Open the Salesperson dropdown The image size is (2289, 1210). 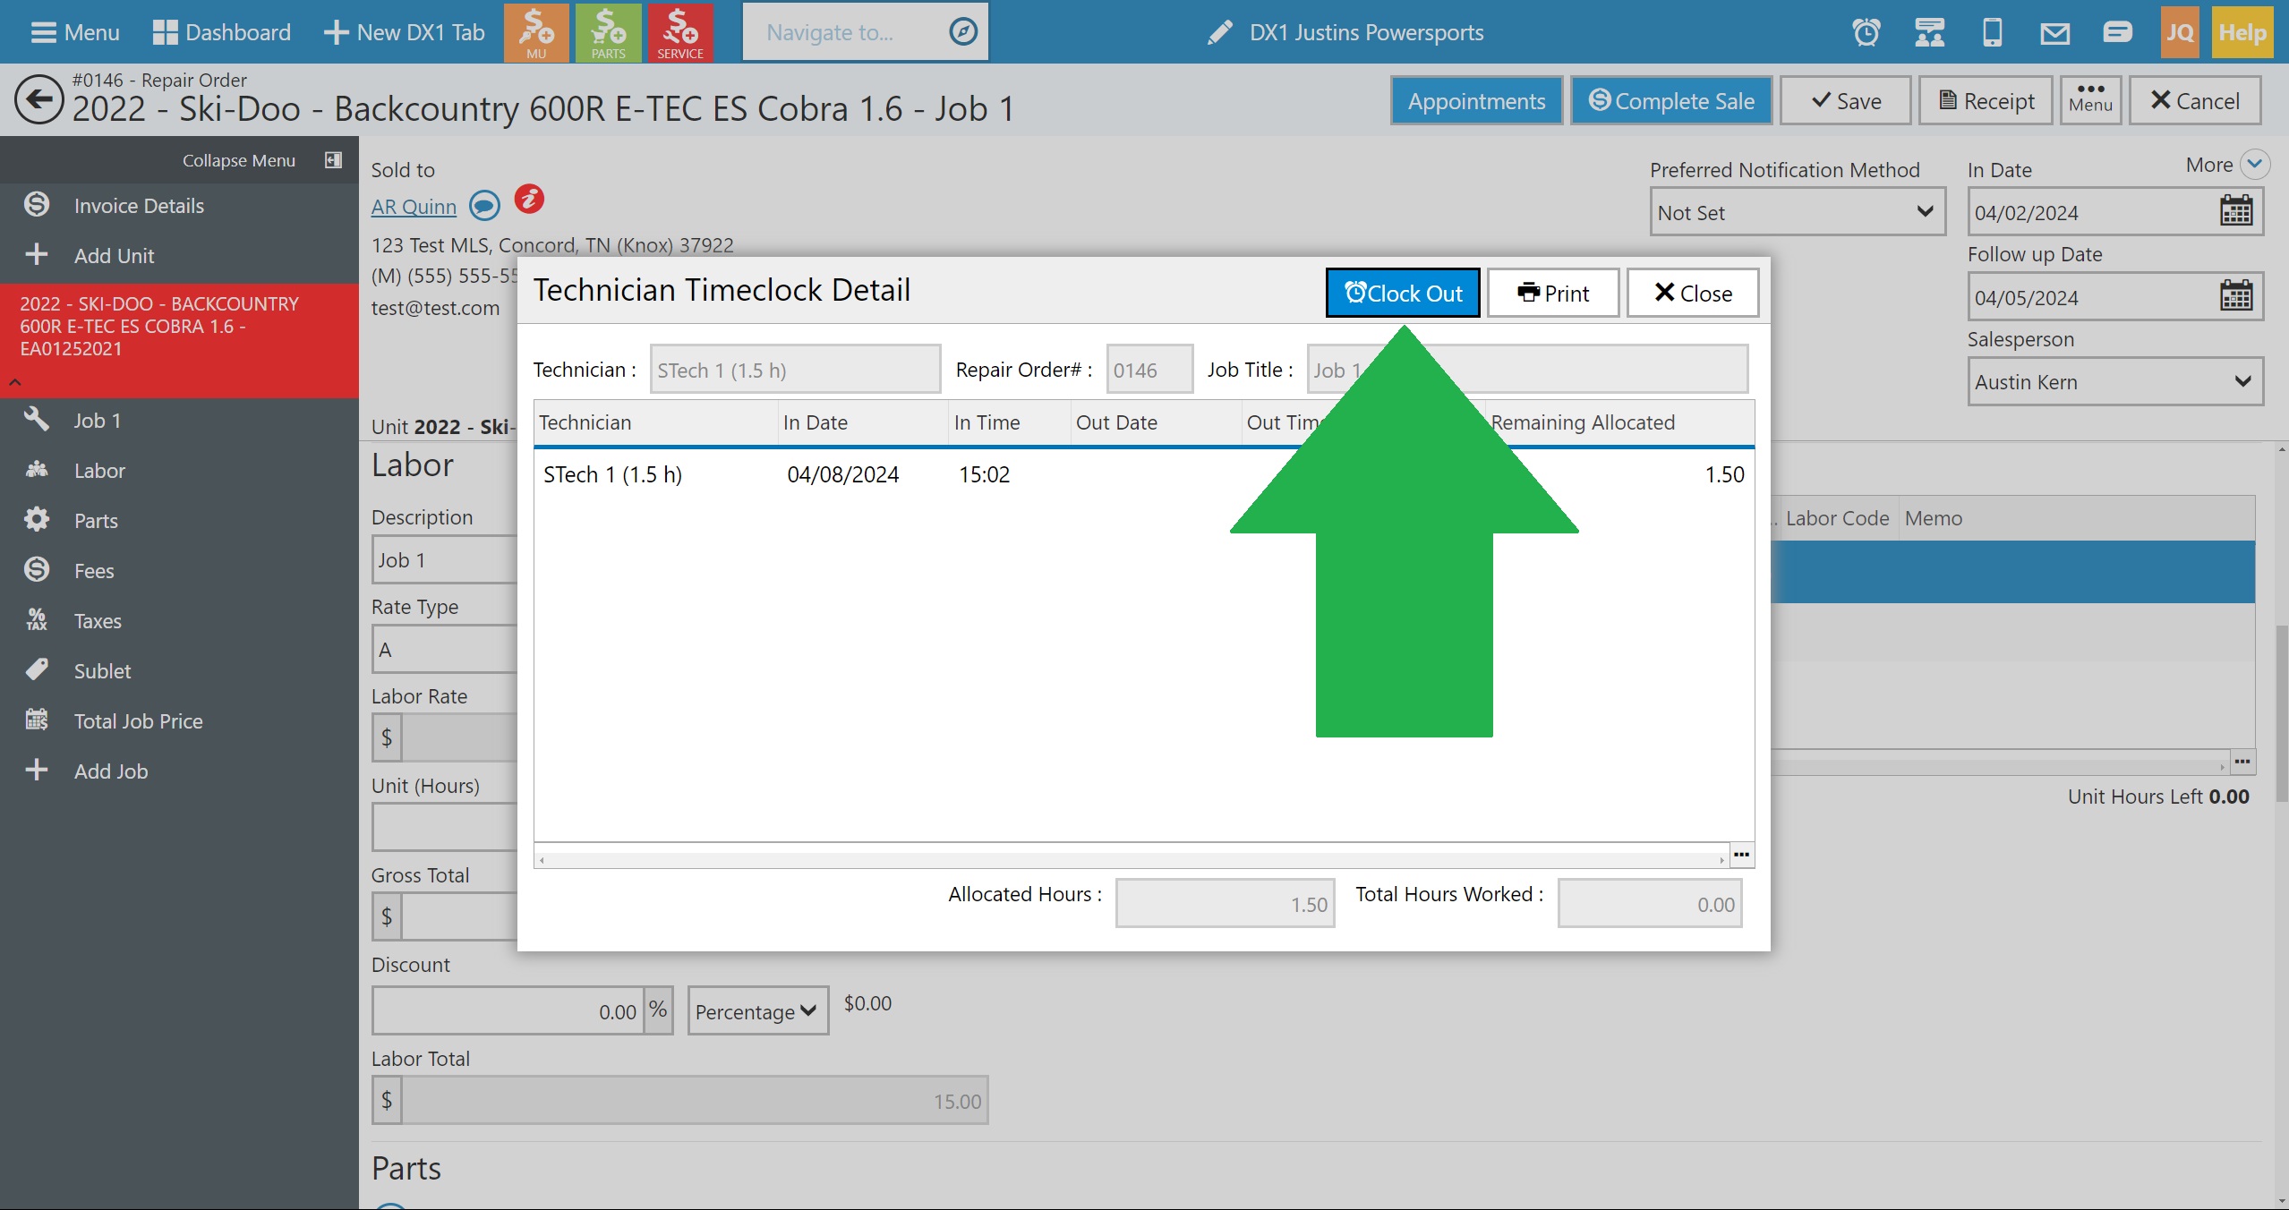pos(2114,382)
